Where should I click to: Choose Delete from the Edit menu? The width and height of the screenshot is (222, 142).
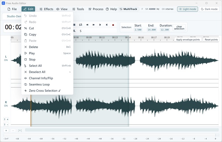47,47
